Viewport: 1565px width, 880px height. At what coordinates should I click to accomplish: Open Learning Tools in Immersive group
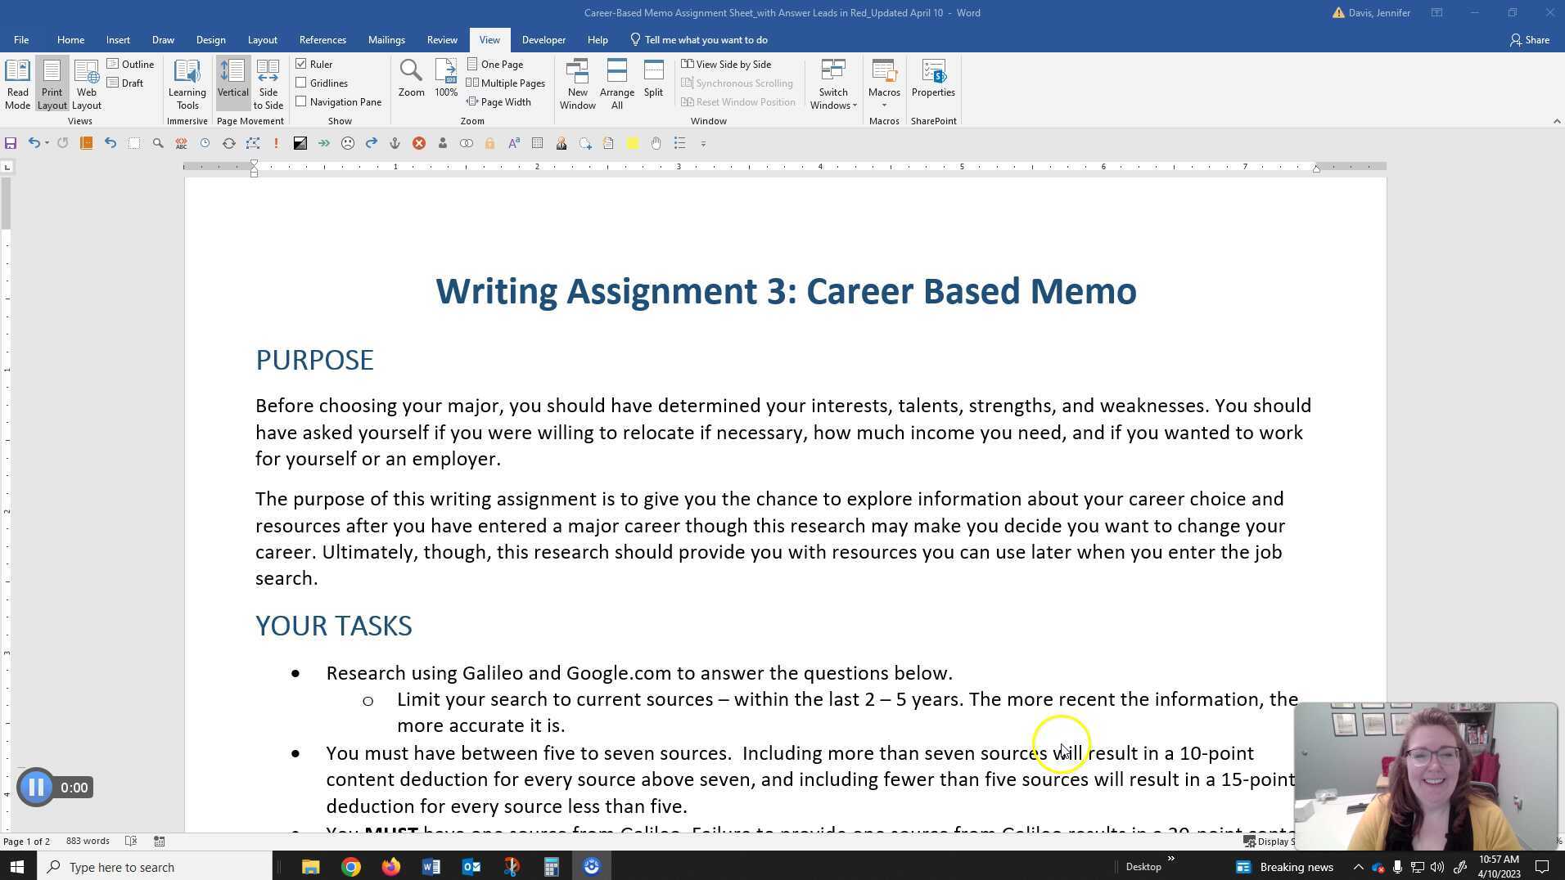pos(187,82)
